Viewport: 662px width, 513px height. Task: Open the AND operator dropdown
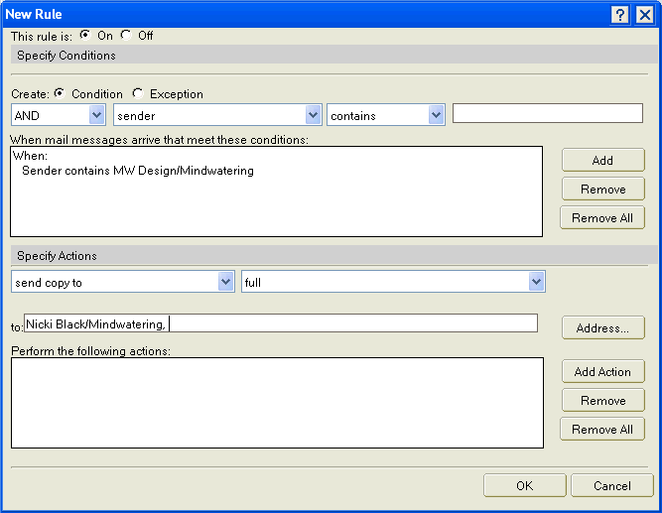[96, 115]
